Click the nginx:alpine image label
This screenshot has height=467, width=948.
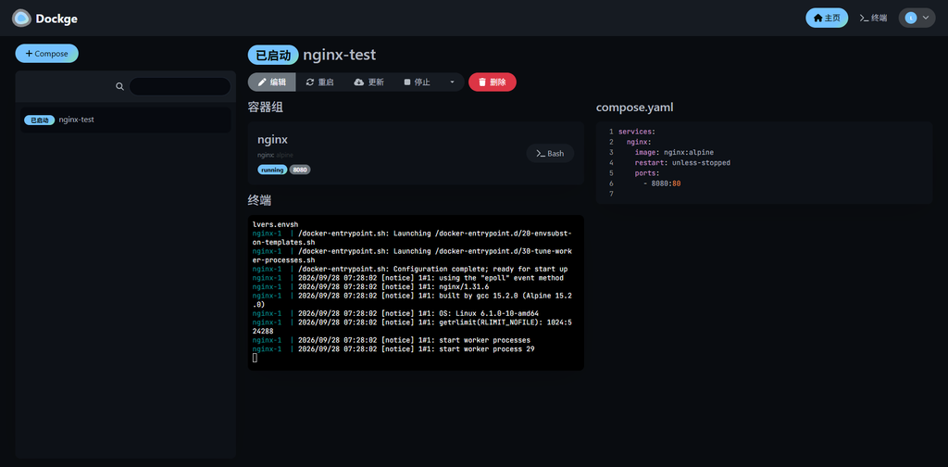pyautogui.click(x=275, y=155)
